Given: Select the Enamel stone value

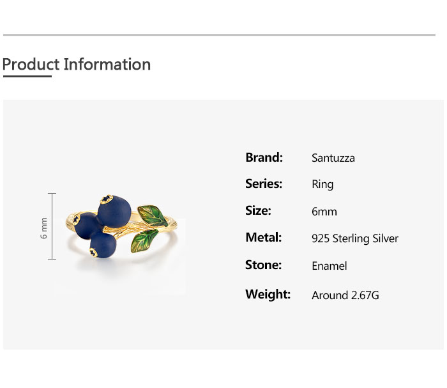Looking at the screenshot, I should [x=330, y=266].
